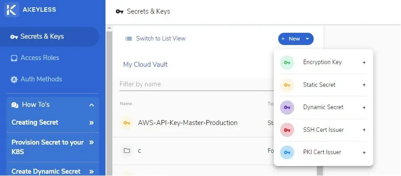Click the Filter by name field
This screenshot has height=176, width=401.
[x=196, y=85]
